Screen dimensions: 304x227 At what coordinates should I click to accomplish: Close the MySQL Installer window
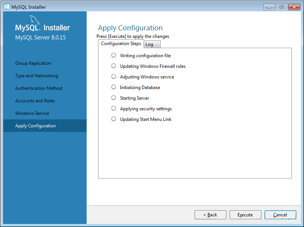(x=294, y=7)
